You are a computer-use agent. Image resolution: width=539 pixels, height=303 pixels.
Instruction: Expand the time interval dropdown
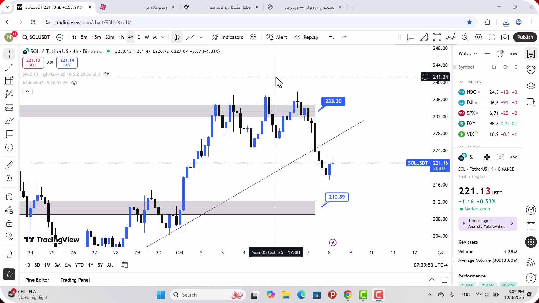(163, 37)
